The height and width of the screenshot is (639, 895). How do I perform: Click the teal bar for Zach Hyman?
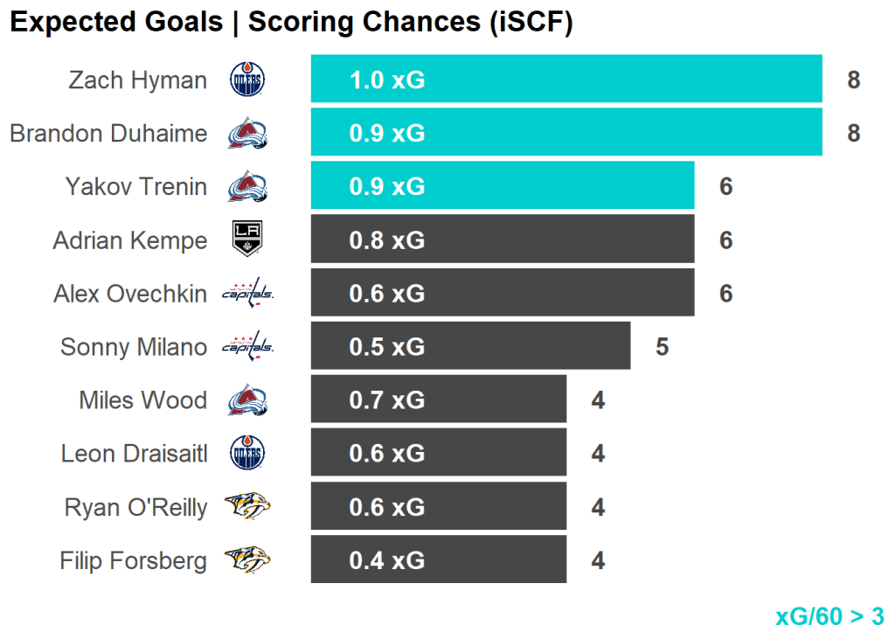pyautogui.click(x=612, y=80)
